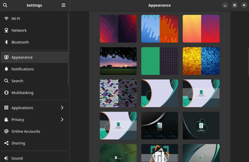Click the Sharing label in sidebar
This screenshot has width=249, height=162.
18,143
